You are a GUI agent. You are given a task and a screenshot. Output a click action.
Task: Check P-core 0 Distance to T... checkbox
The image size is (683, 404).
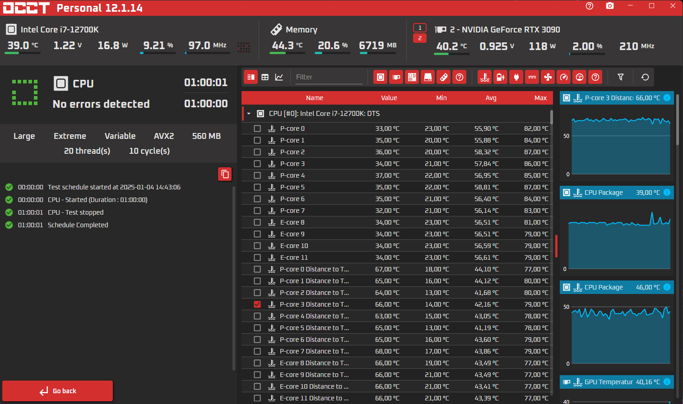coord(257,269)
